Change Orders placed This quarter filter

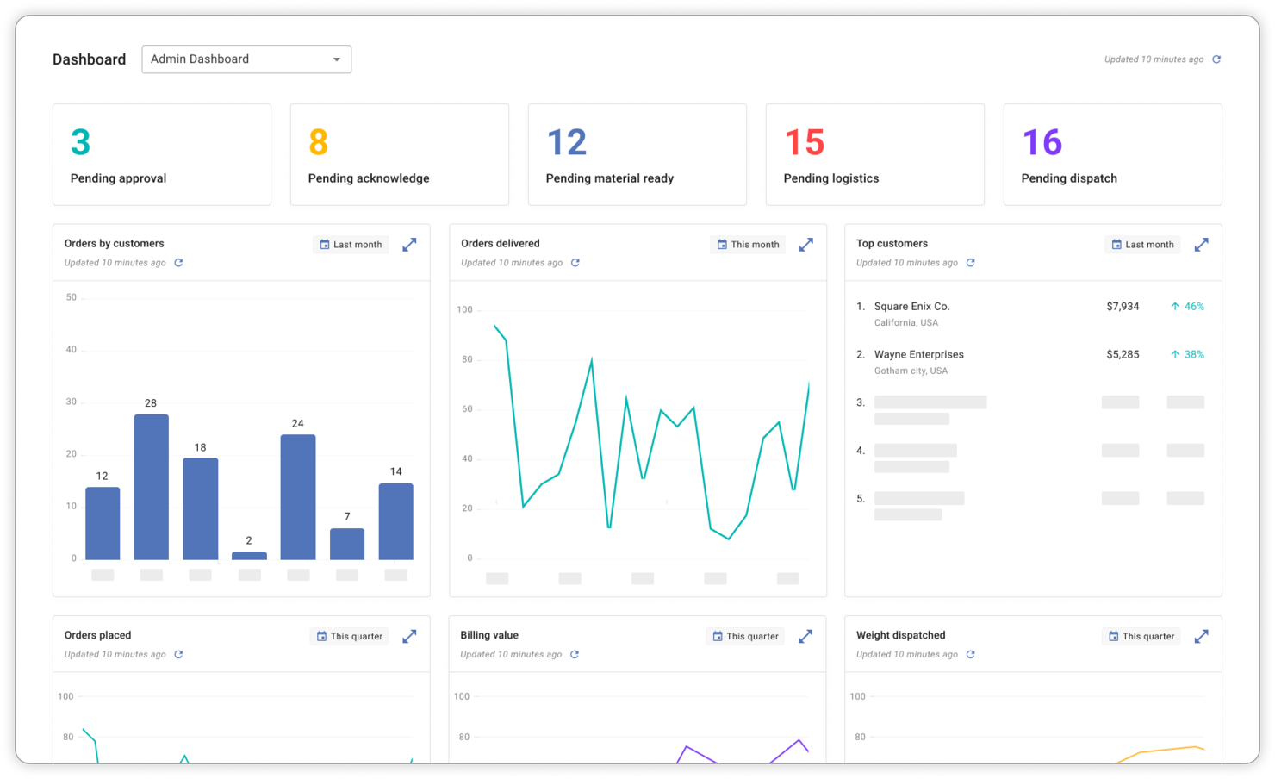[x=349, y=637]
